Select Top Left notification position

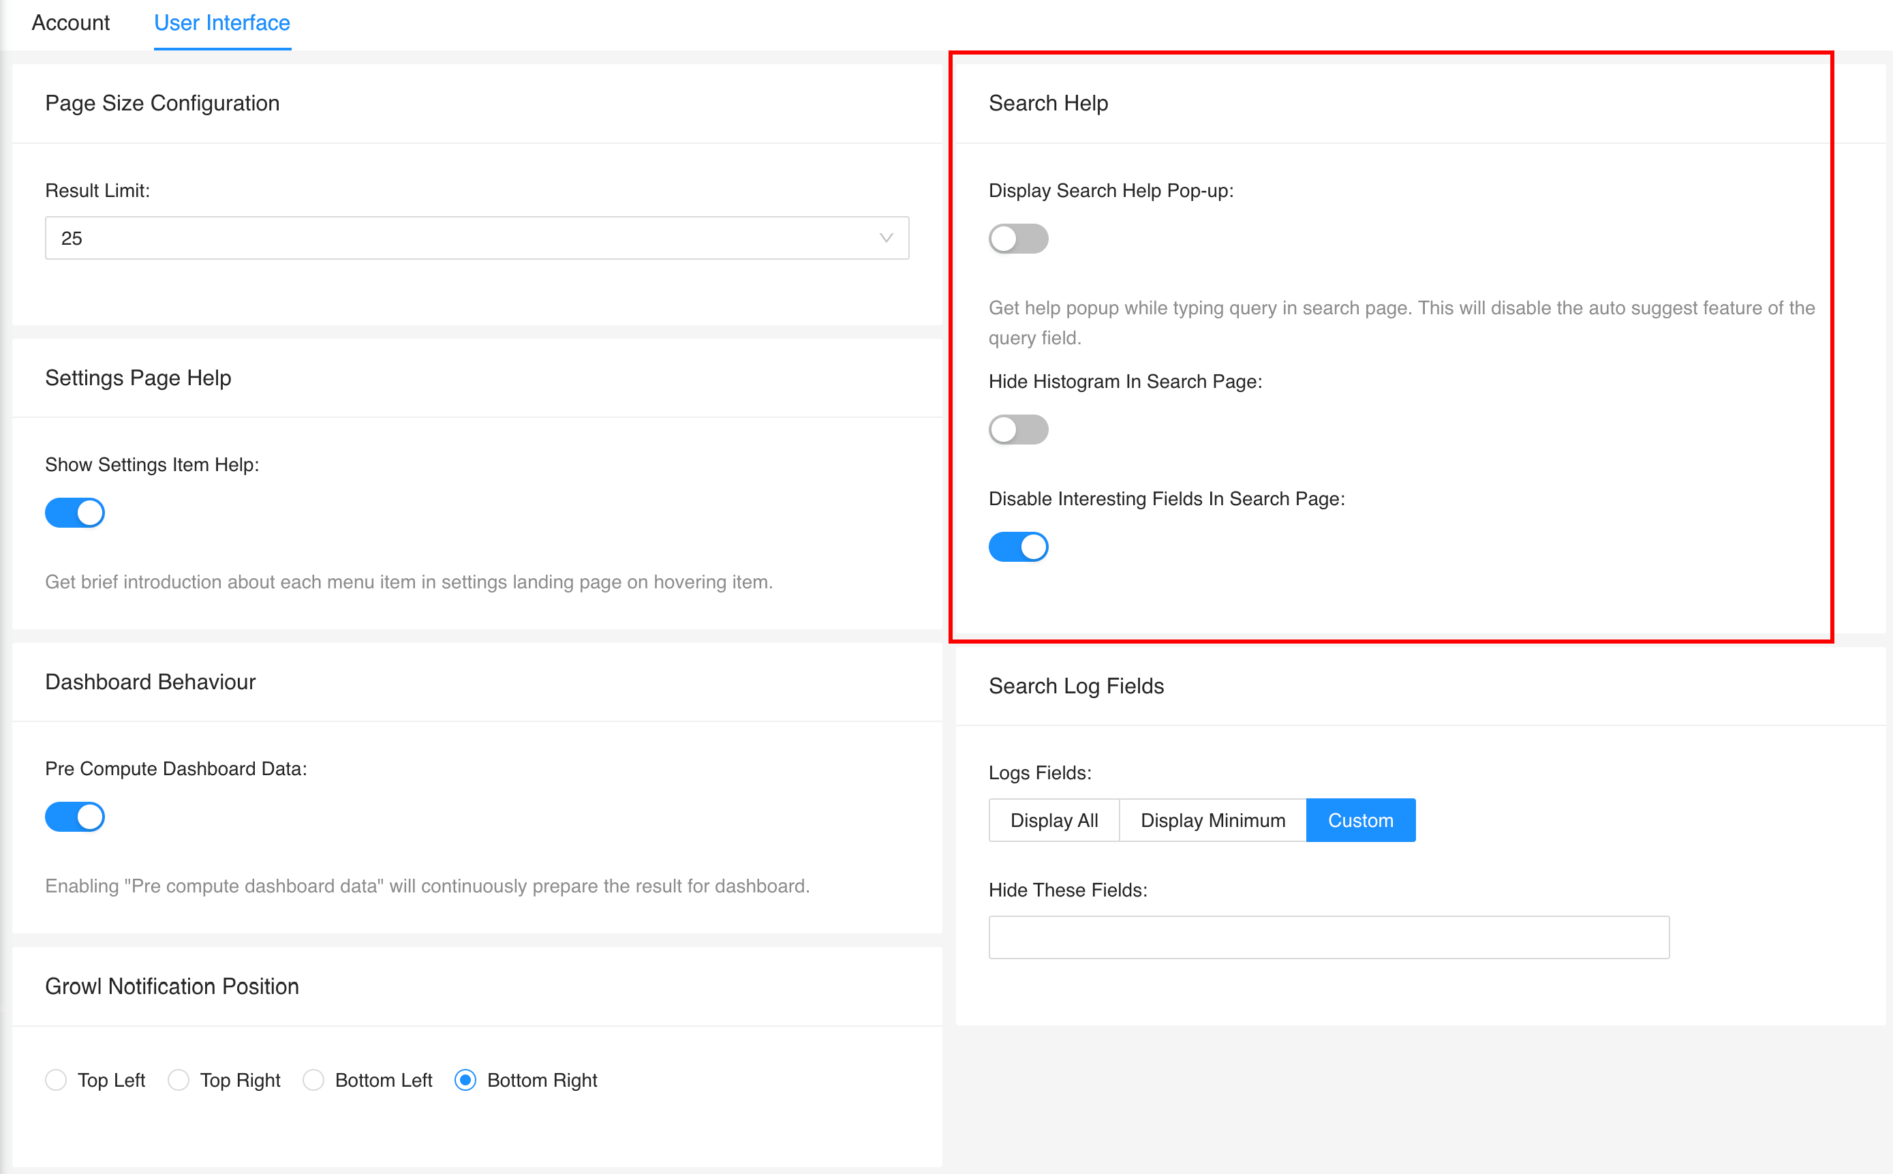56,1080
